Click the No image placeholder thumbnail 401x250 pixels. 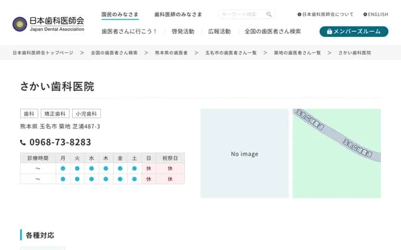pos(244,154)
